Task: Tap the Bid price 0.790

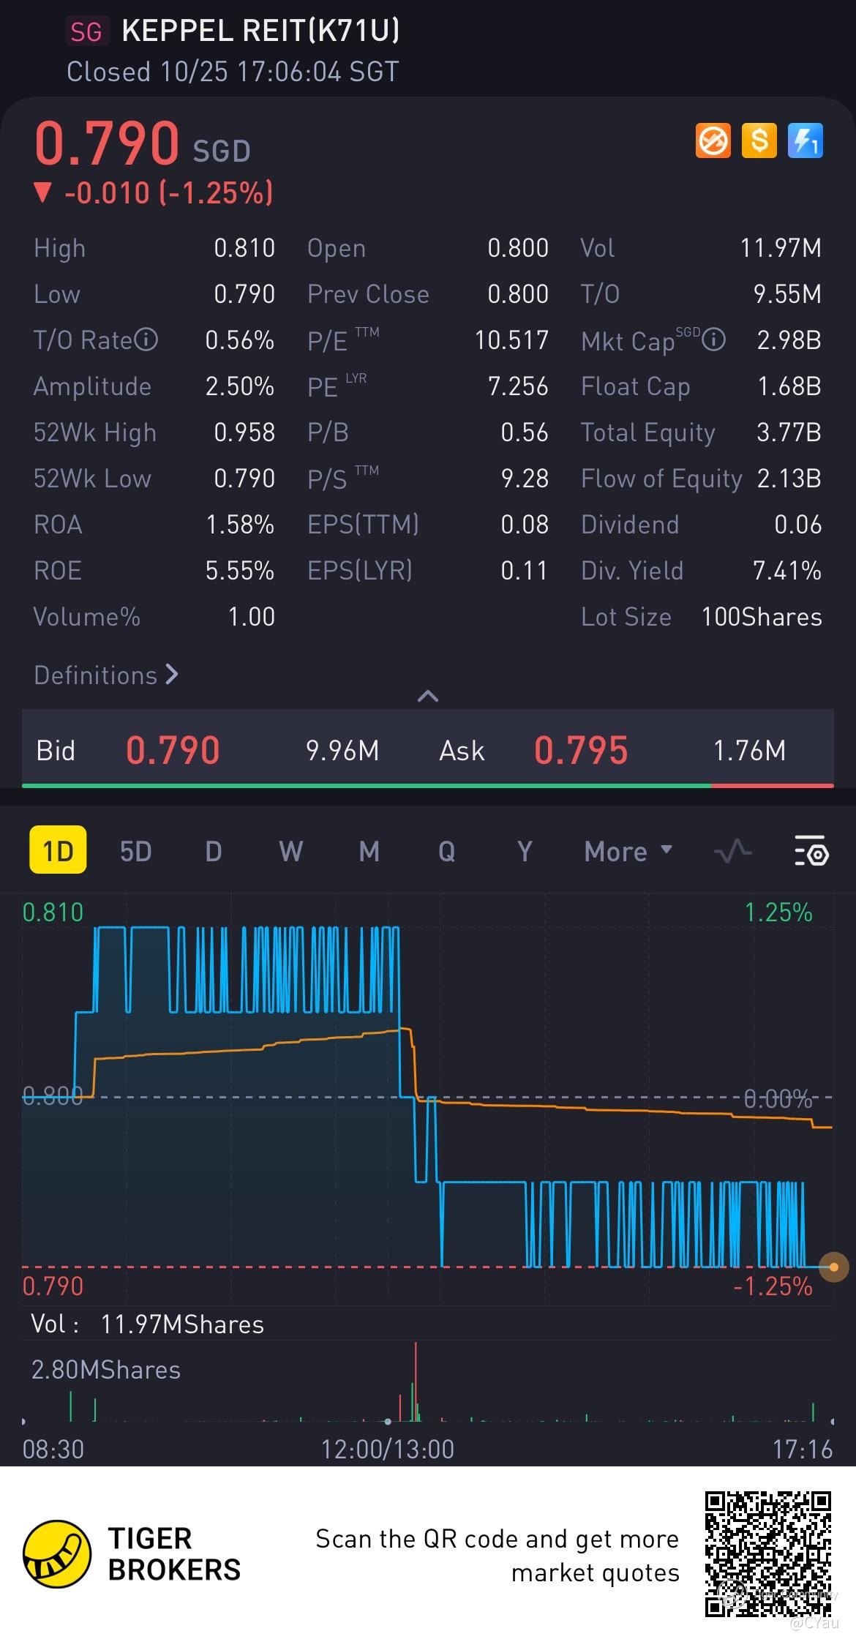Action: pos(173,750)
